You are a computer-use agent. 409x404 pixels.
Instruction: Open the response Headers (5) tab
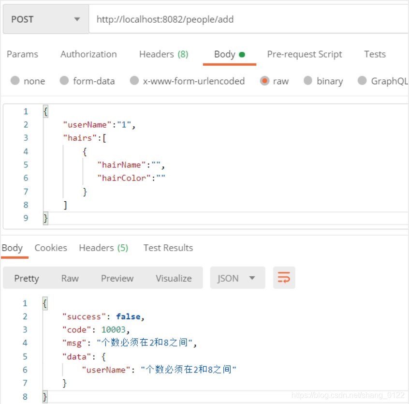[103, 248]
